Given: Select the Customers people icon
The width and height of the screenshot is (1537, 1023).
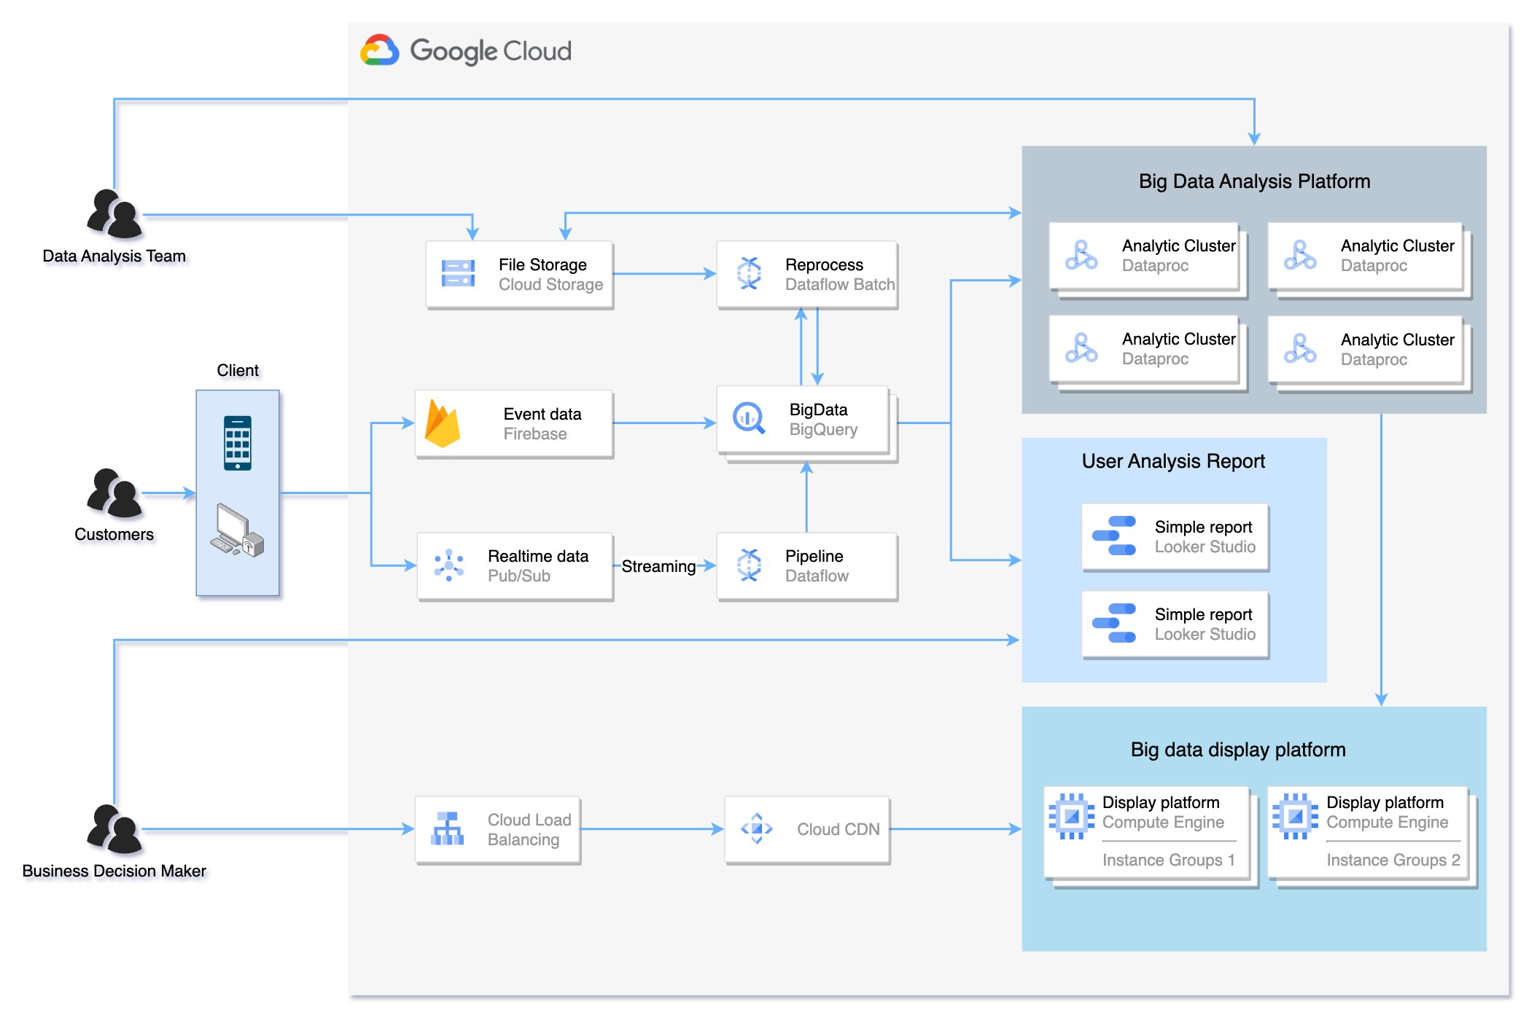Looking at the screenshot, I should tap(114, 493).
